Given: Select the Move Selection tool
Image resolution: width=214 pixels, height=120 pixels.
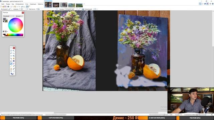Looking at the screenshot, I should (14, 53).
